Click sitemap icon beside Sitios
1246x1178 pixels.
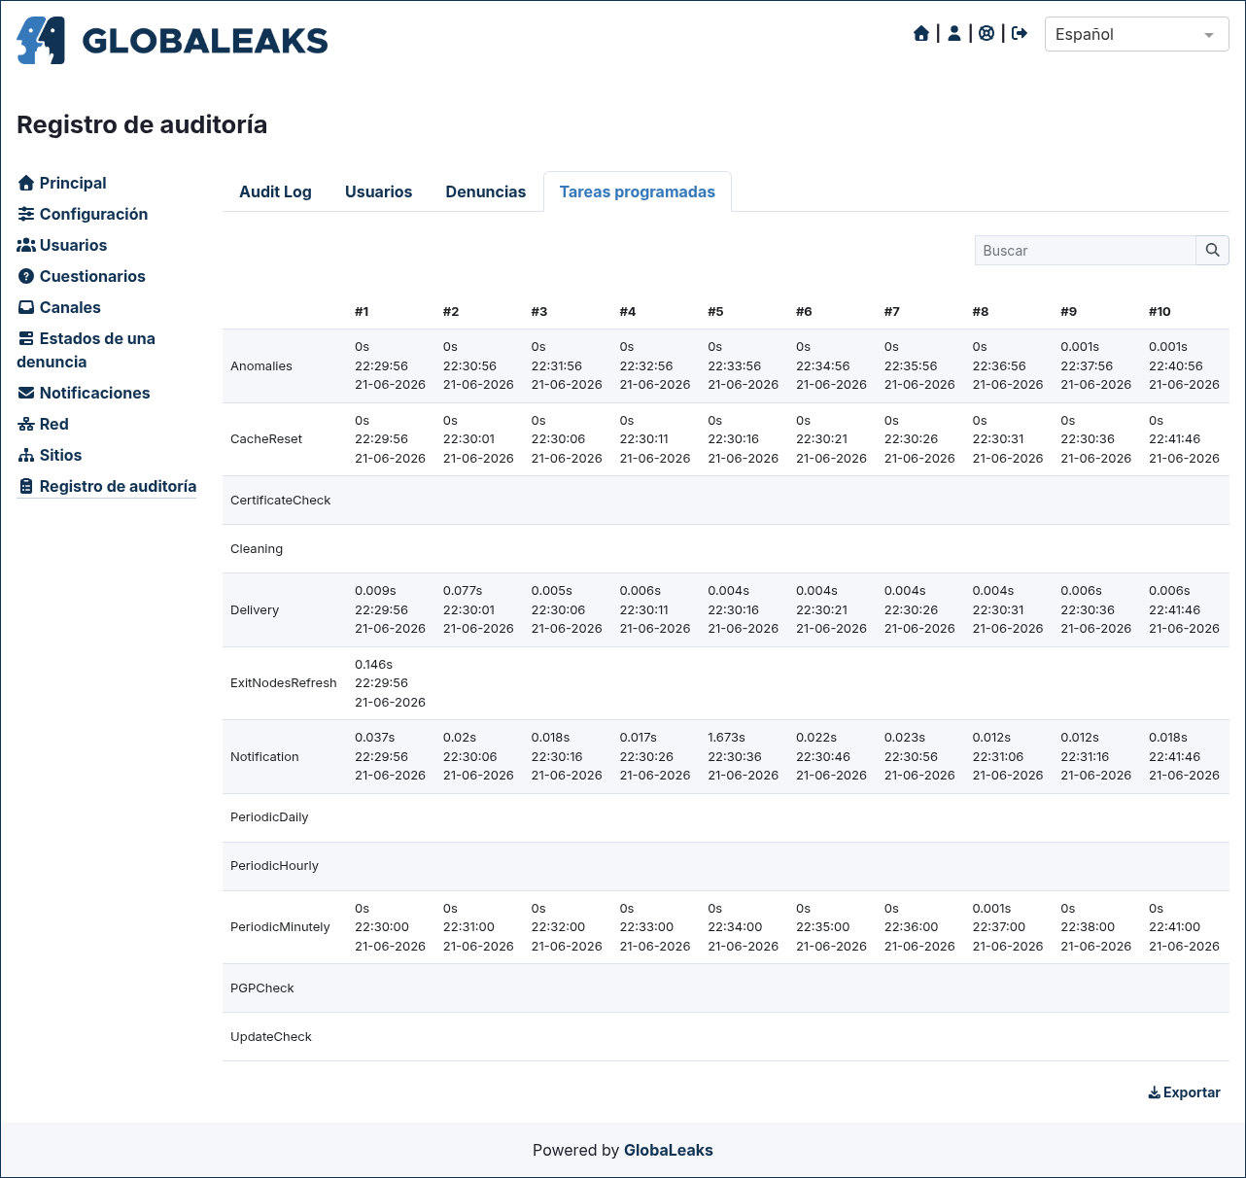point(26,455)
